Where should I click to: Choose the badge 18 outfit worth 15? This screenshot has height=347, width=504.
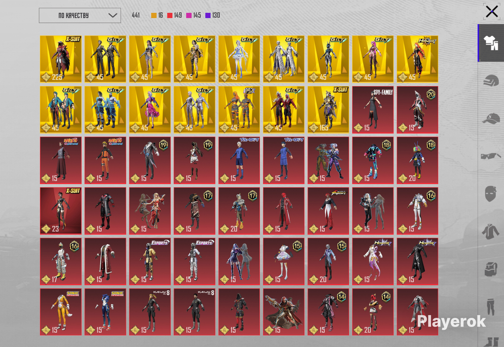pyautogui.click(x=373, y=160)
